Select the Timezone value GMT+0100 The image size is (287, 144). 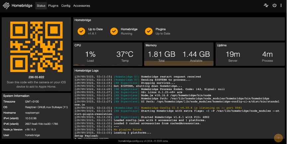coord(32,102)
